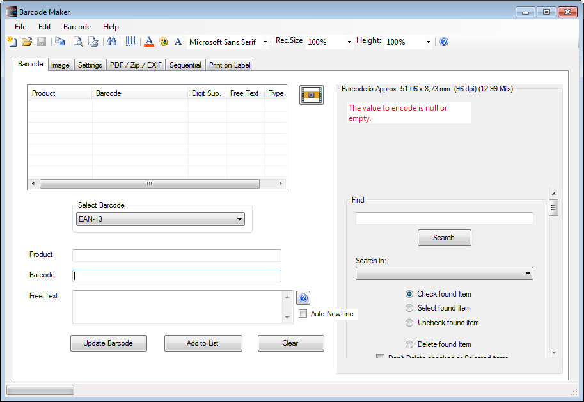Viewport: 584px width, 402px height.
Task: Click the list scroll left arrow
Action: [x=33, y=183]
